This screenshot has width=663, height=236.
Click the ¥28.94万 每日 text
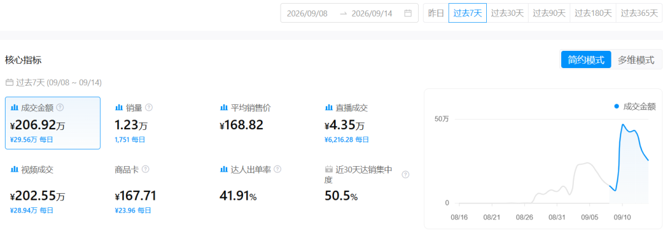[x=32, y=210]
